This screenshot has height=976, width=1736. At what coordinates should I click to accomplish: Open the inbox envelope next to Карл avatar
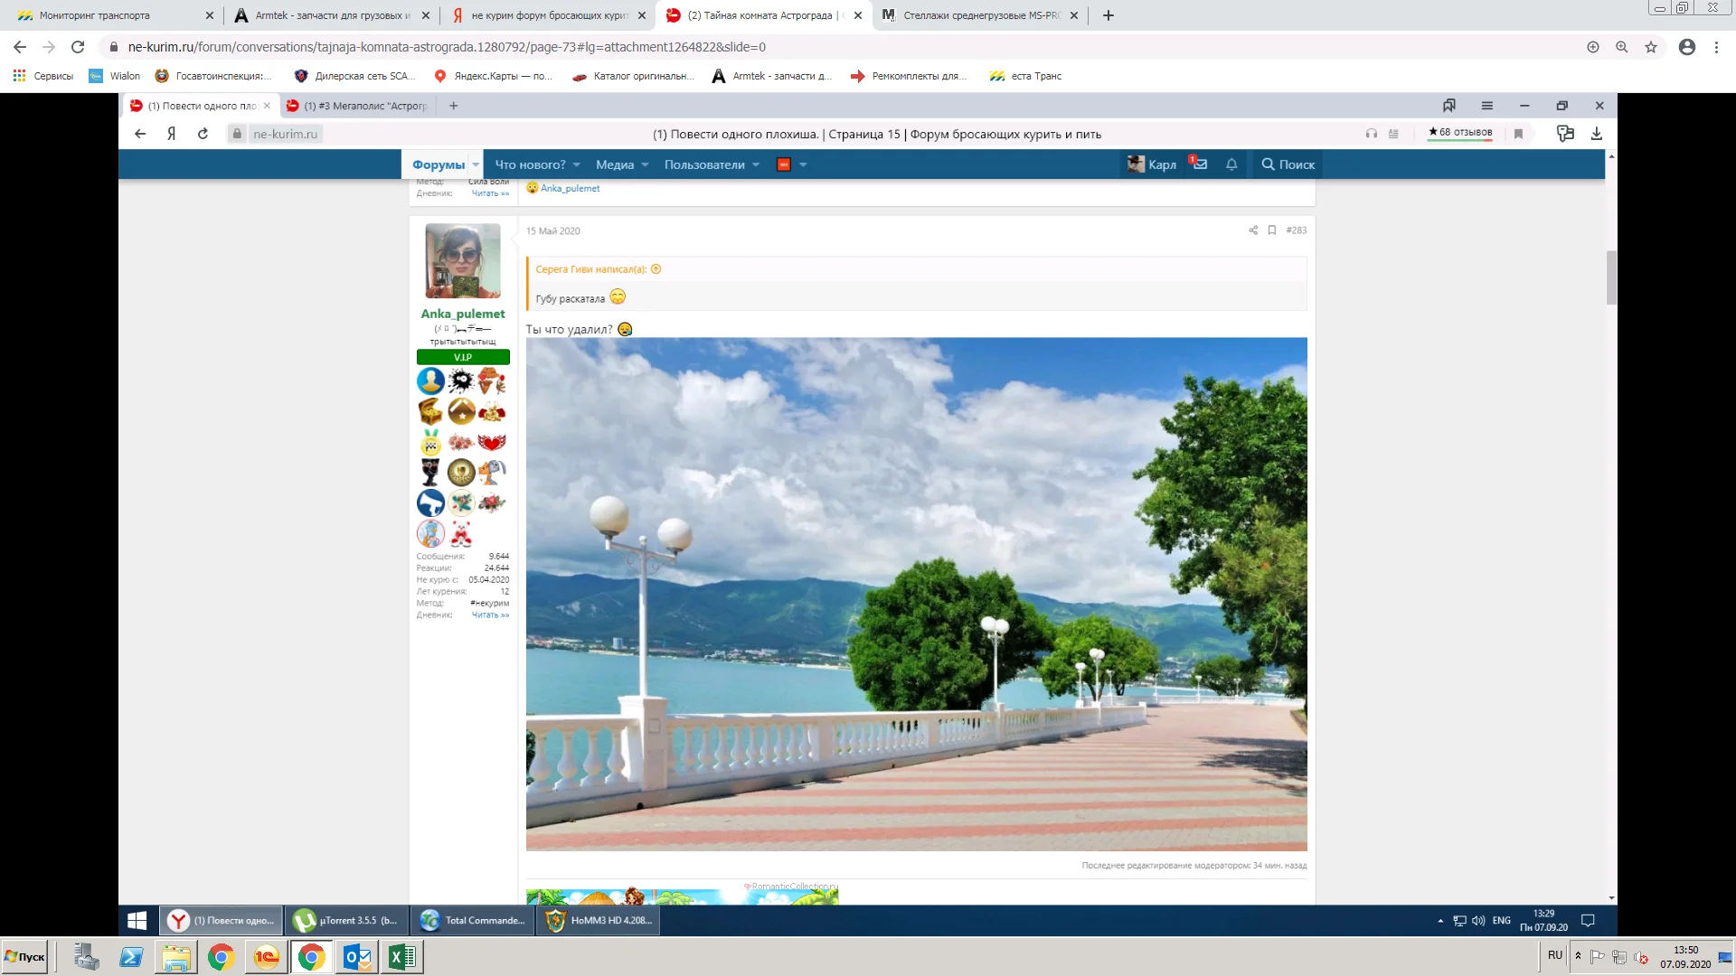(x=1199, y=164)
